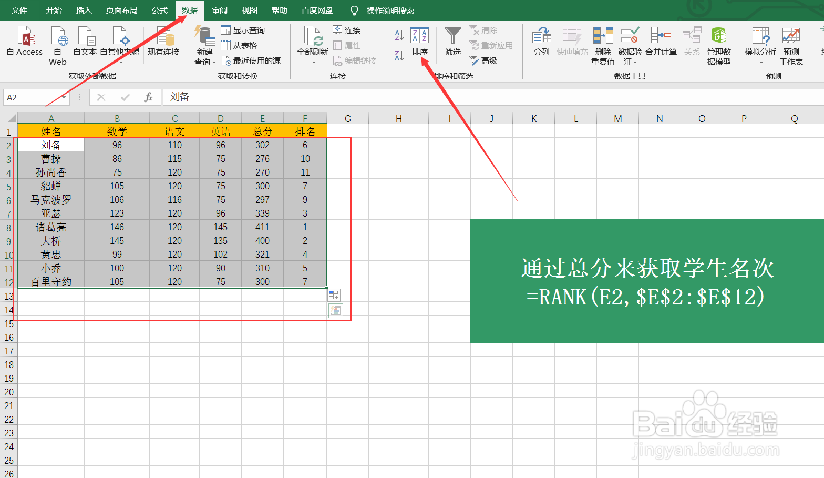Click Text to Columns (分列)
The height and width of the screenshot is (478, 824).
pyautogui.click(x=541, y=42)
